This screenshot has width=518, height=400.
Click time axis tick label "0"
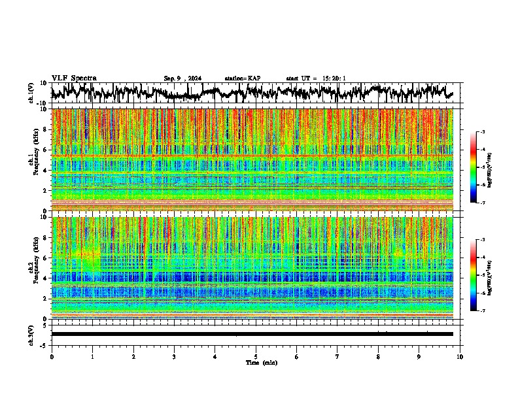click(x=52, y=357)
